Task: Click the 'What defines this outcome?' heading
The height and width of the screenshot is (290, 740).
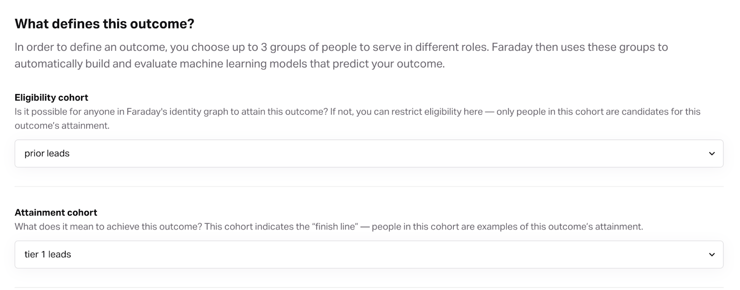Action: pos(105,24)
